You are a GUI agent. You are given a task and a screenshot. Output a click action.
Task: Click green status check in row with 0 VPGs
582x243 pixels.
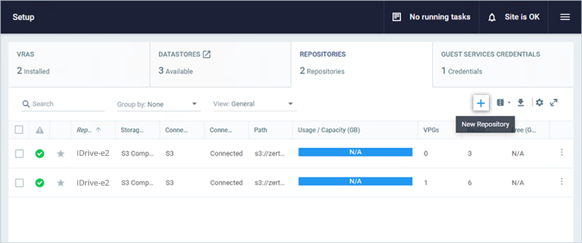(39, 153)
